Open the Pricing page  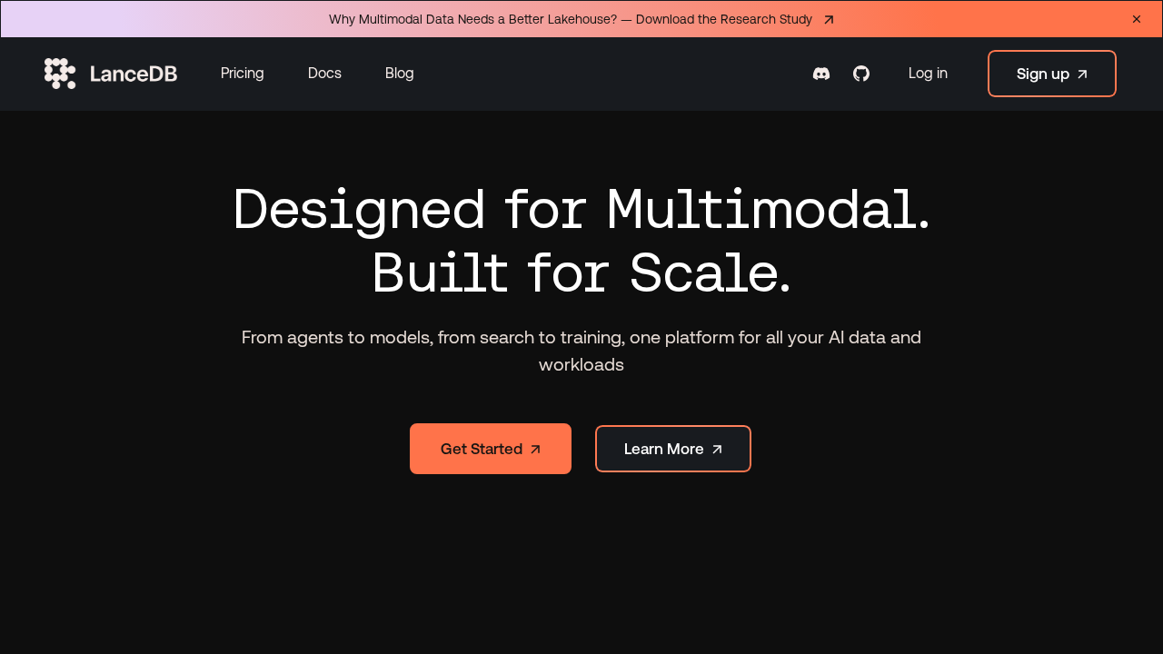(242, 74)
